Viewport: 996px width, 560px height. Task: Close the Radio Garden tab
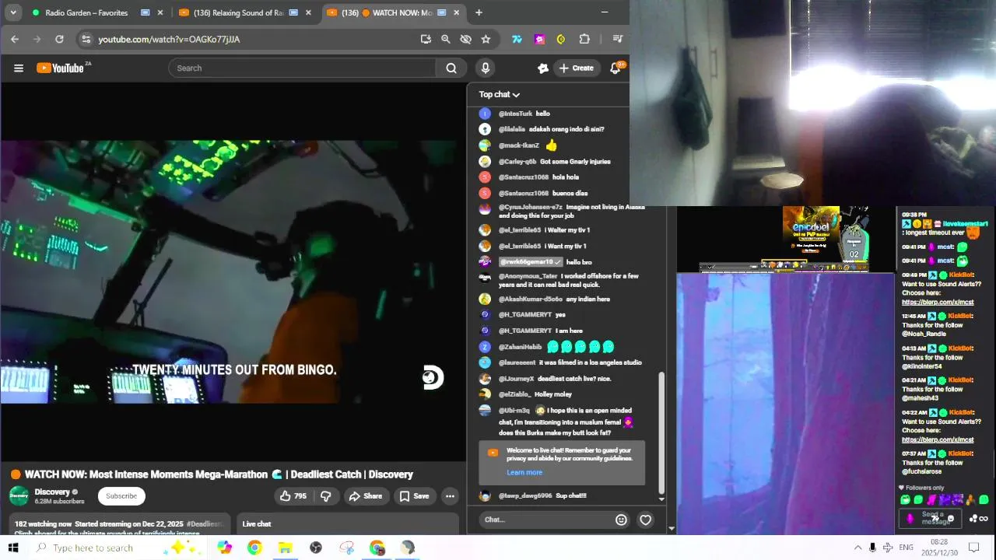click(160, 12)
